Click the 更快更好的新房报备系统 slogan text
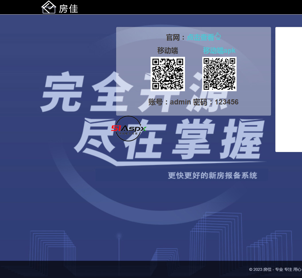The height and width of the screenshot is (278, 302). (x=213, y=176)
